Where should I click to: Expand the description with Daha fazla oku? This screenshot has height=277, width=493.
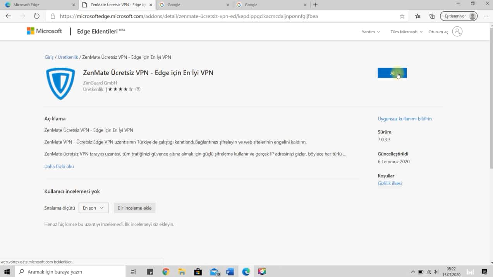click(x=59, y=166)
